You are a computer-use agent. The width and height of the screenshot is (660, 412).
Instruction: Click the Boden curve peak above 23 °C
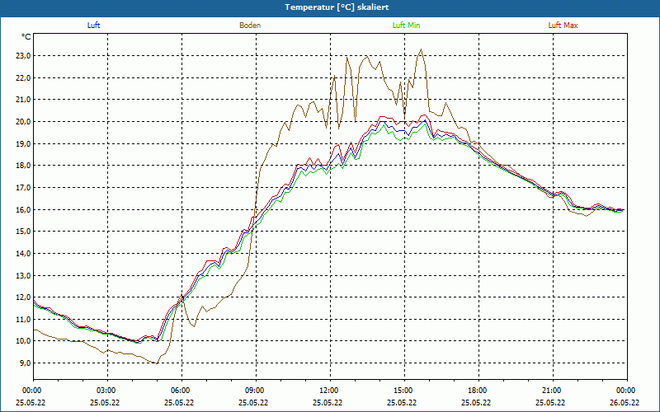point(421,49)
